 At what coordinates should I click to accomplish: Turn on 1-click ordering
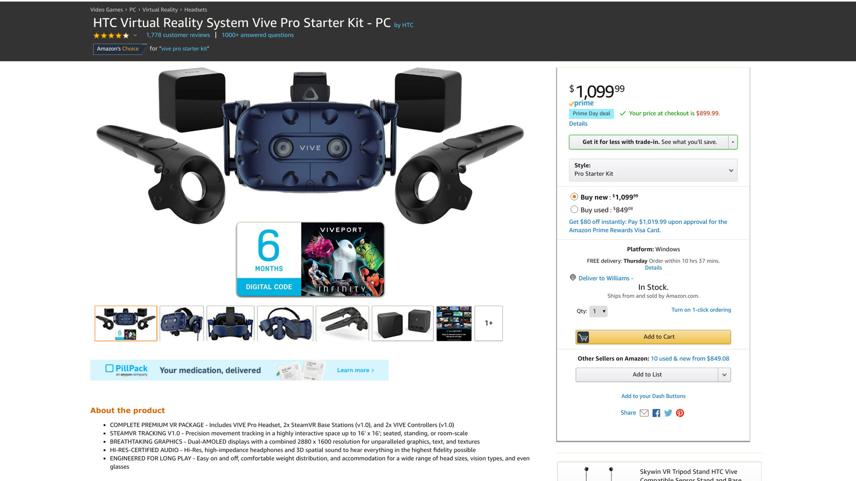701,310
